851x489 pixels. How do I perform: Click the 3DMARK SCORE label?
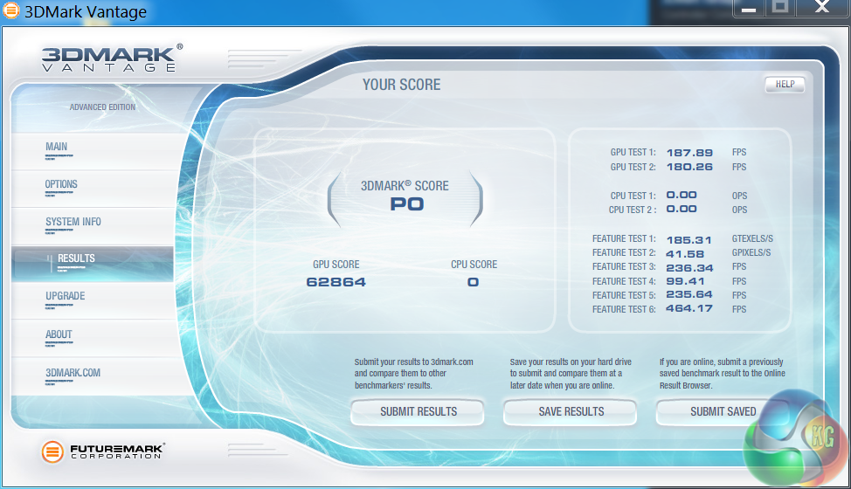405,186
